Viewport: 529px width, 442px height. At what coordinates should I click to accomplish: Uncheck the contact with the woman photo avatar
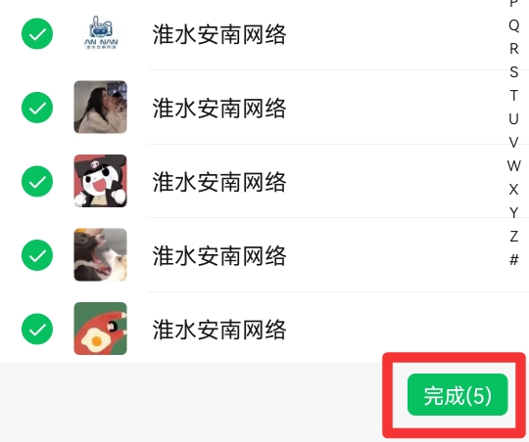pyautogui.click(x=37, y=108)
